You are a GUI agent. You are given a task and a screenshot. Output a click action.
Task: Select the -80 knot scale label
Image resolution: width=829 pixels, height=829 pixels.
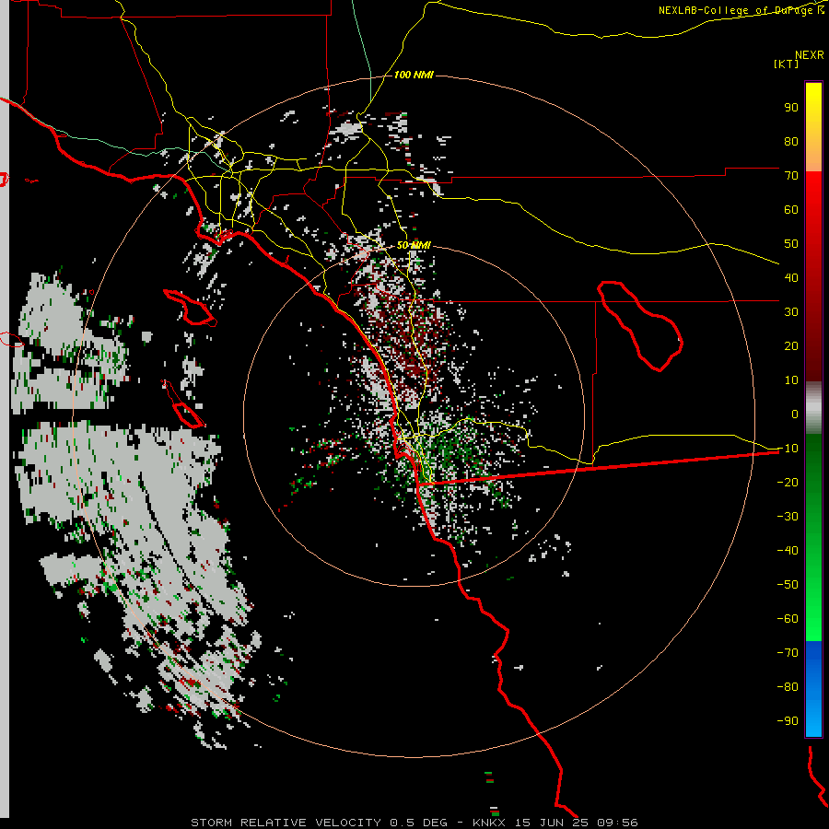[x=788, y=687]
